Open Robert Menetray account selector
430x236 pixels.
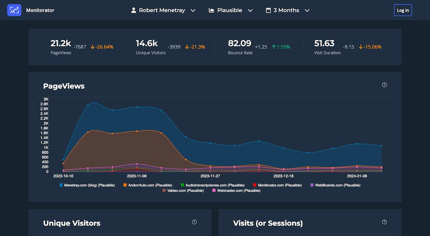(x=163, y=10)
